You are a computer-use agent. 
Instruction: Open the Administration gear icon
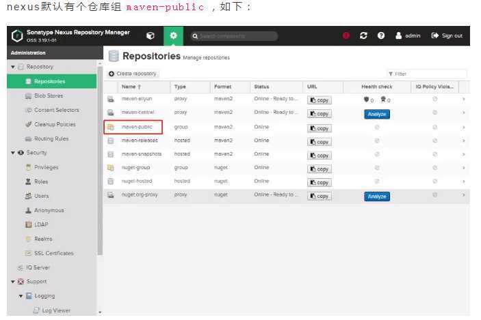(173, 35)
